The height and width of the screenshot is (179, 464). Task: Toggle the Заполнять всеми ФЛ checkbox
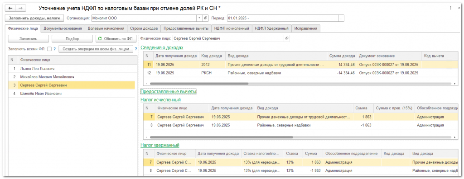49,49
